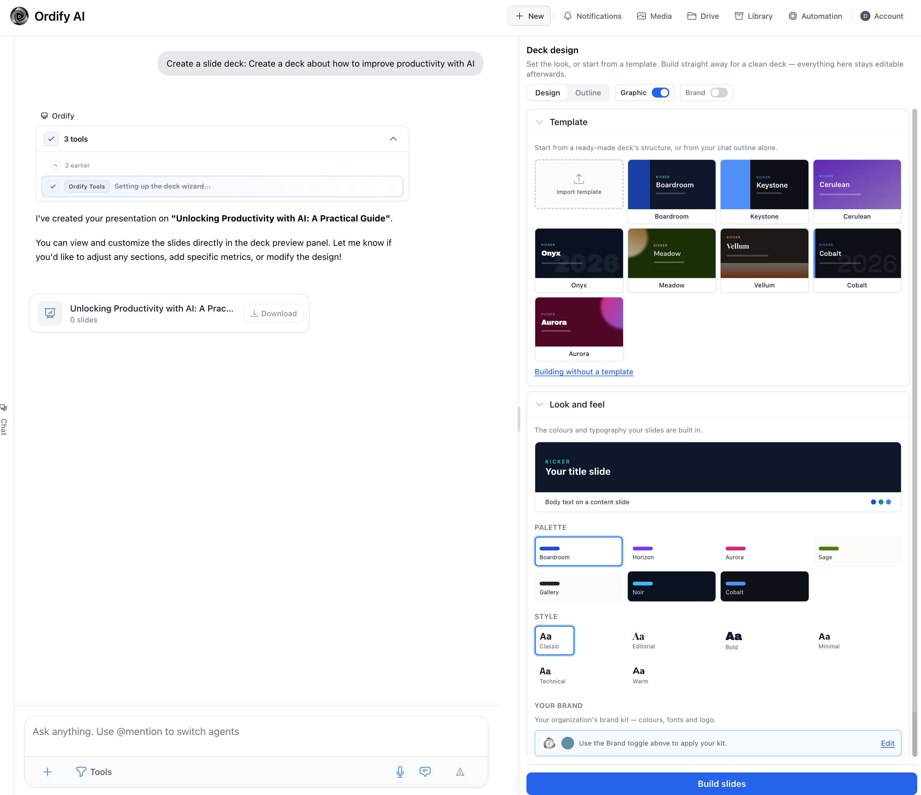The image size is (921, 795).
Task: Switch to the Design tab
Action: click(x=548, y=93)
